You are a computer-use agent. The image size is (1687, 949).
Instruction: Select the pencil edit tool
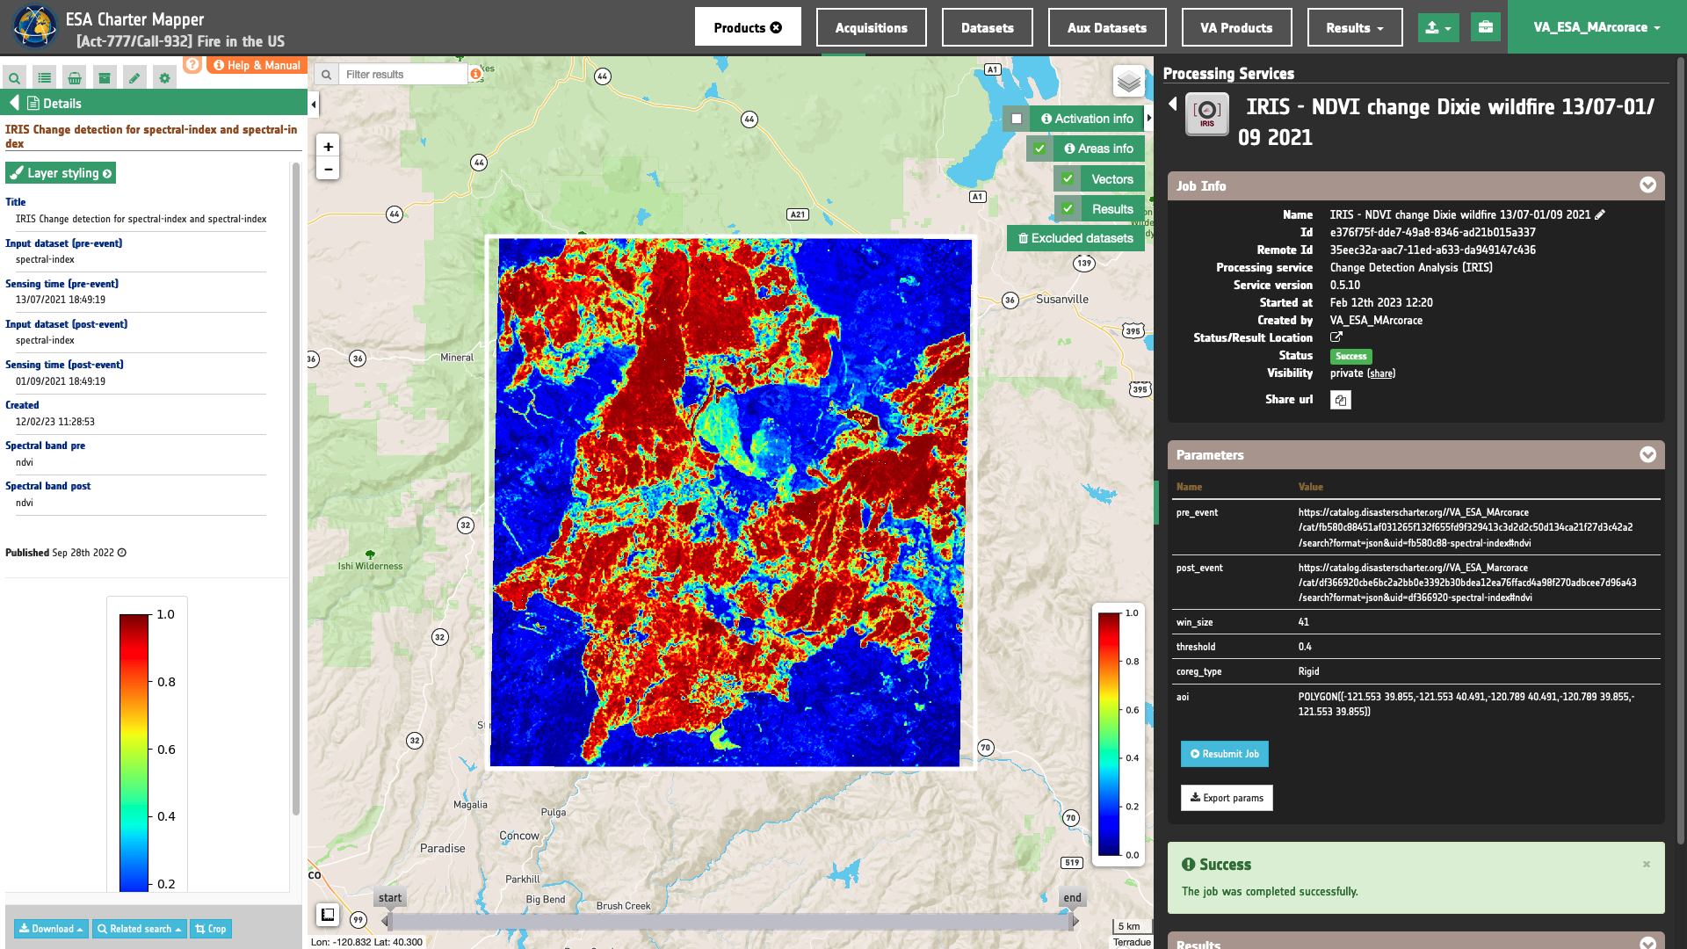134,78
